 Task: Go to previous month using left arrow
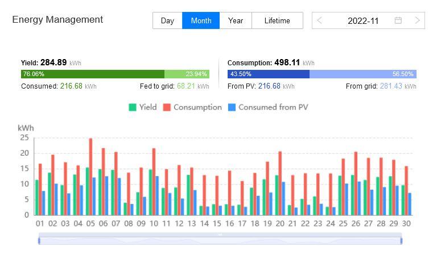tap(320, 20)
